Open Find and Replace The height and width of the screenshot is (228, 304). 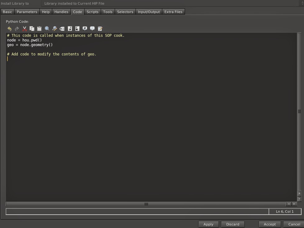[54, 28]
